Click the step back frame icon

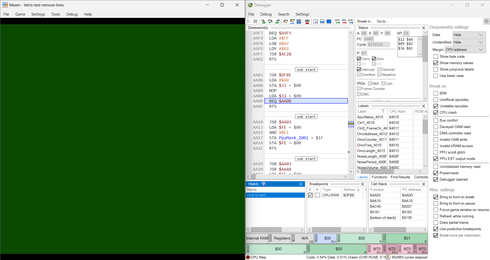(x=299, y=21)
